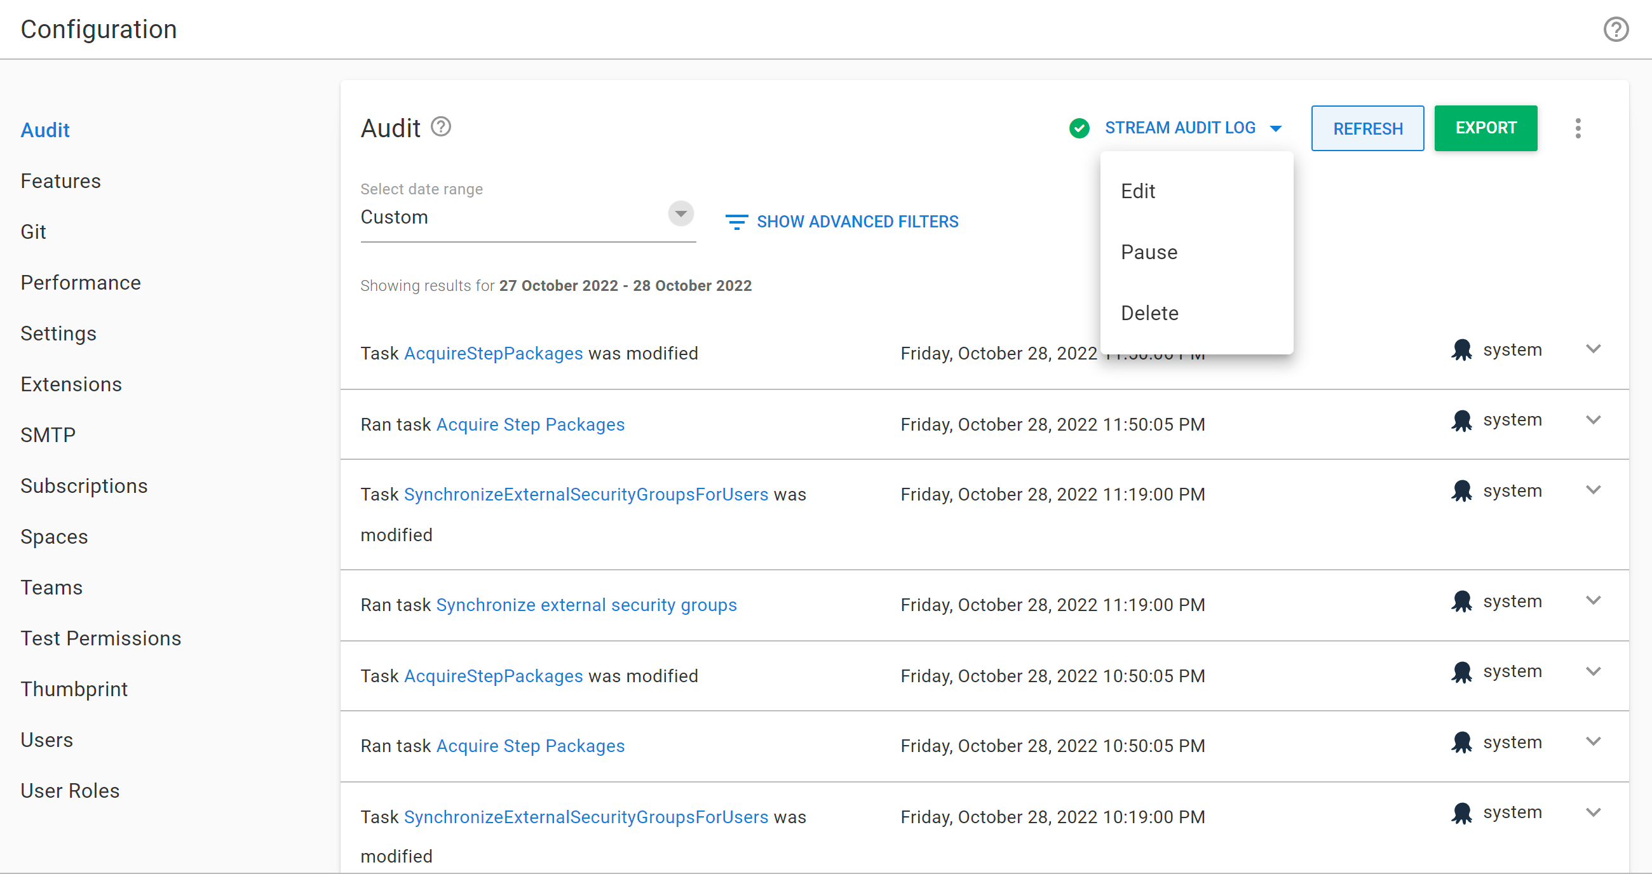Image resolution: width=1652 pixels, height=874 pixels.
Task: Open the Configuration help icon top right
Action: [x=1615, y=29]
